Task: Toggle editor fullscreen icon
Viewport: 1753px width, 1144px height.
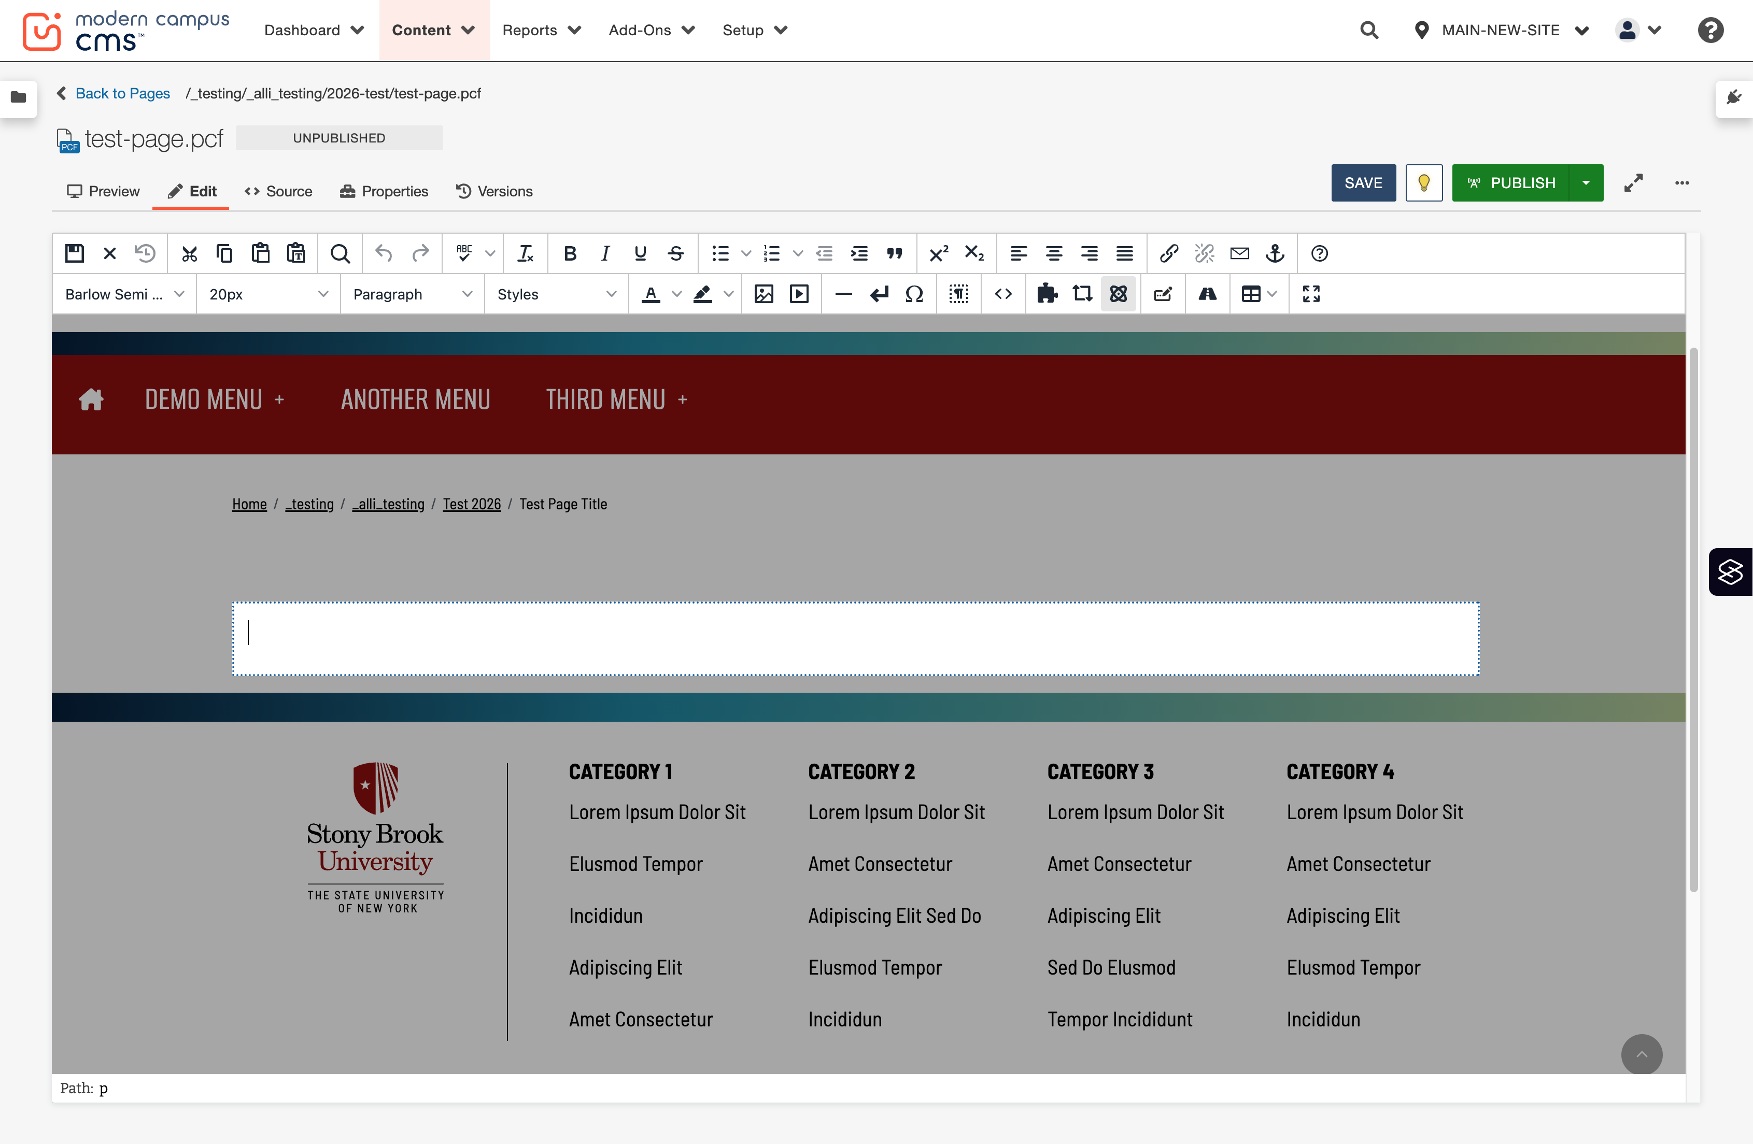Action: click(1311, 294)
